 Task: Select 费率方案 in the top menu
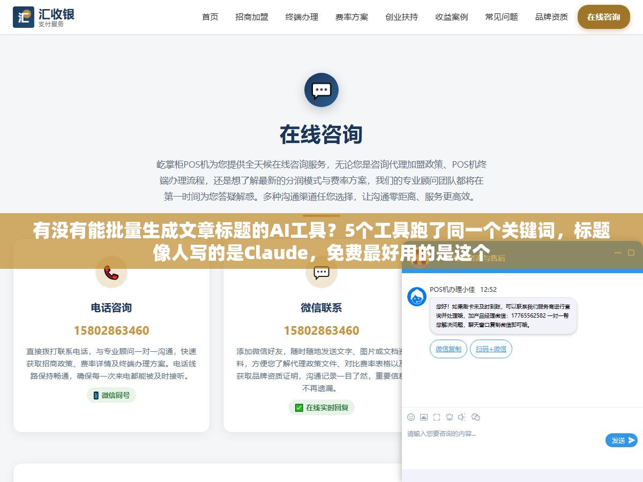tap(352, 17)
